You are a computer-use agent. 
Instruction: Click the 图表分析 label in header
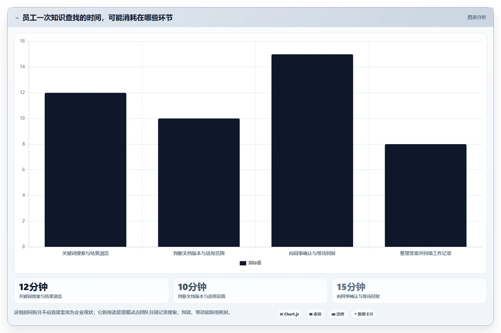(x=477, y=17)
